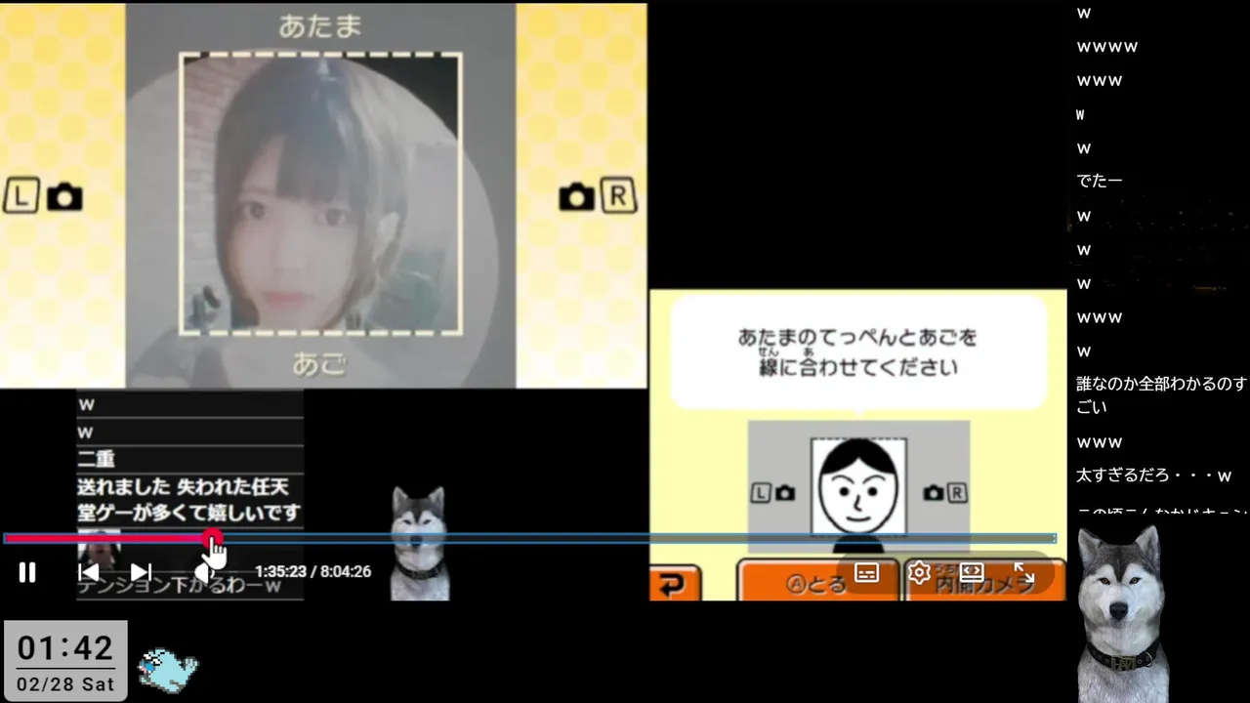Click the 誰なのか全部わかるのすごい chat comment
This screenshot has width=1250, height=703.
(x=1160, y=395)
